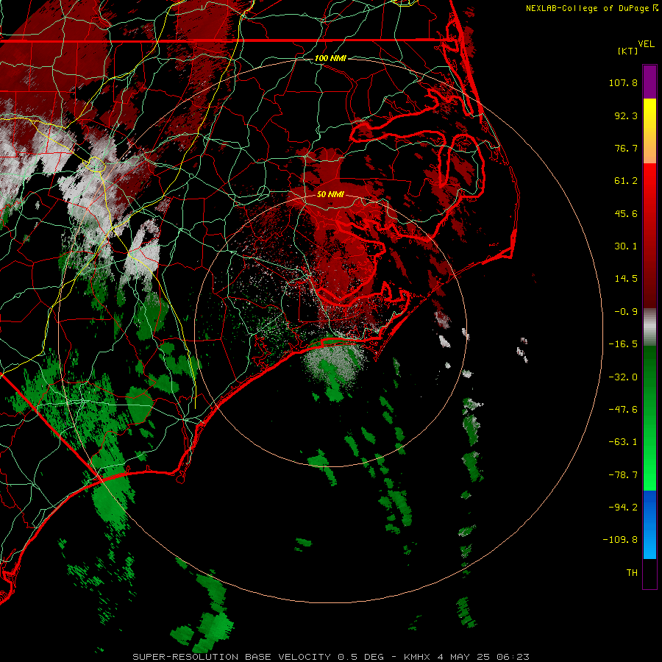Click the blue segment of the velocity color bar
The width and height of the screenshot is (662, 662).
click(649, 524)
